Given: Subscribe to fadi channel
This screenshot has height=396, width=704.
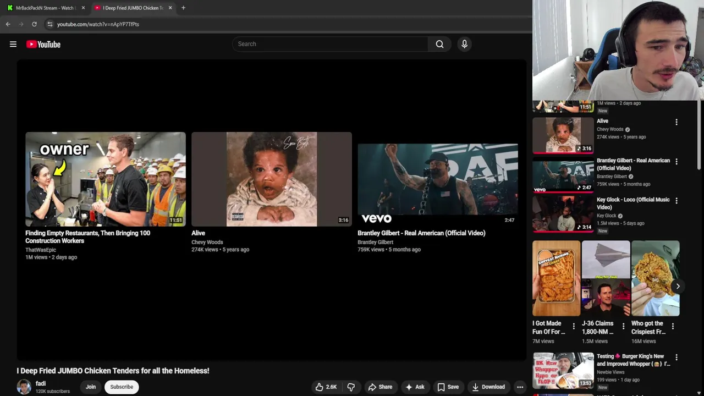Looking at the screenshot, I should (x=122, y=387).
